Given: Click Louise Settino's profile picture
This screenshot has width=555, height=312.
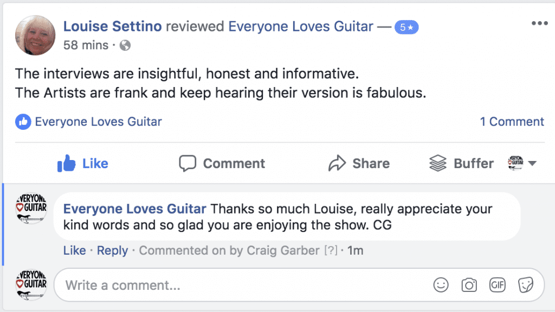Looking at the screenshot, I should point(35,35).
